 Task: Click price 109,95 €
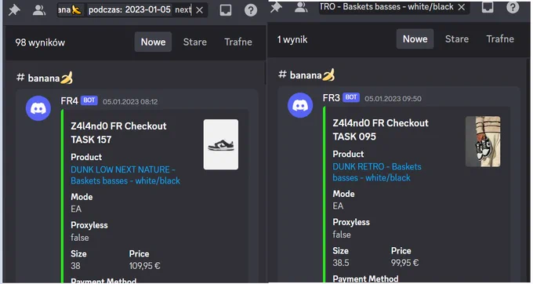pos(144,266)
